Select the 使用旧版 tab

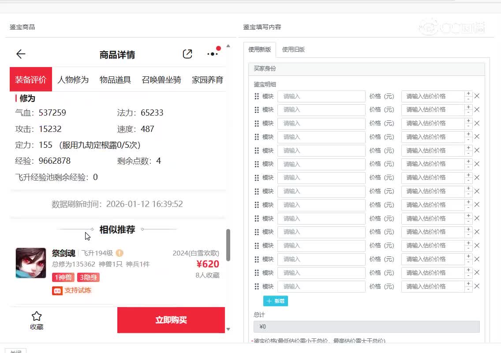[x=293, y=49]
